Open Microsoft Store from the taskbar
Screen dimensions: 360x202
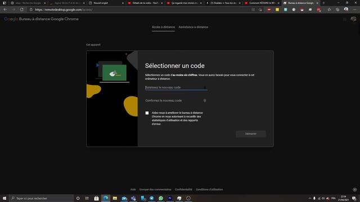click(96, 198)
